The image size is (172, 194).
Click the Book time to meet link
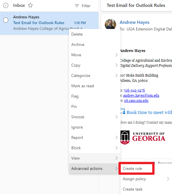coord(149,112)
